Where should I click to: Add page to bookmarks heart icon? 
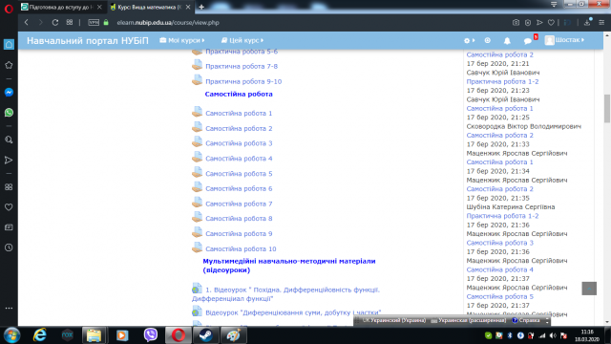coord(551,23)
